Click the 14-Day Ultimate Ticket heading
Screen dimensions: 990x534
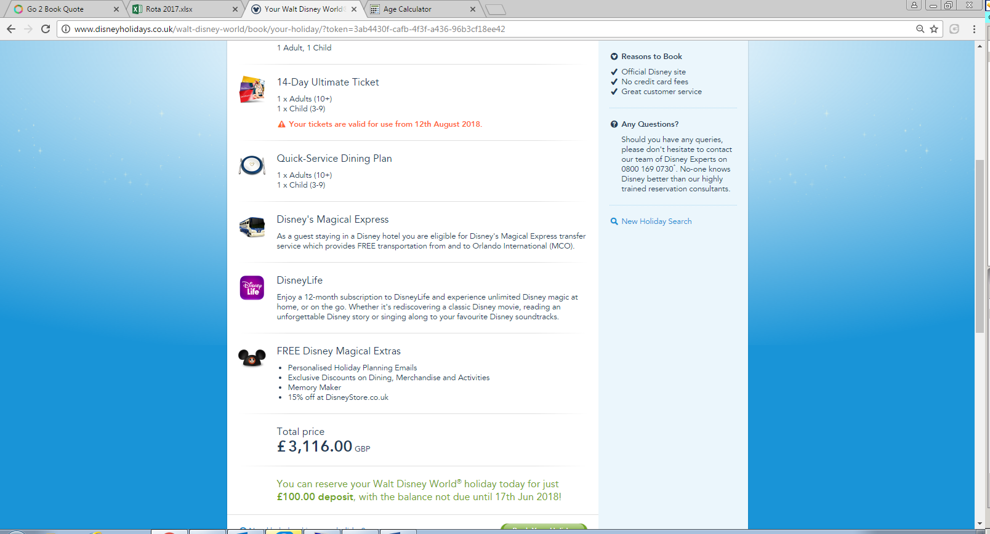[x=328, y=82]
